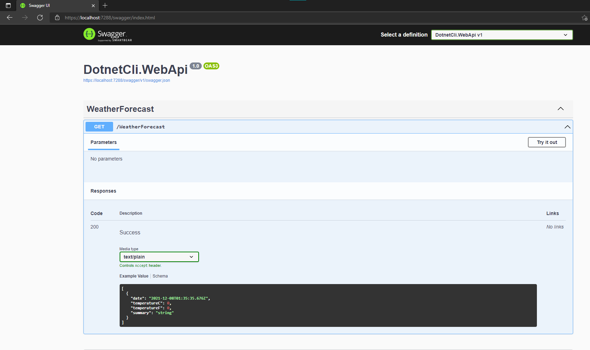Click the Success description text

point(130,233)
